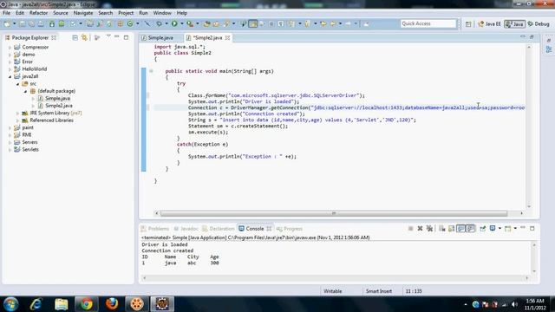Collapse the src folder node

coord(17,84)
